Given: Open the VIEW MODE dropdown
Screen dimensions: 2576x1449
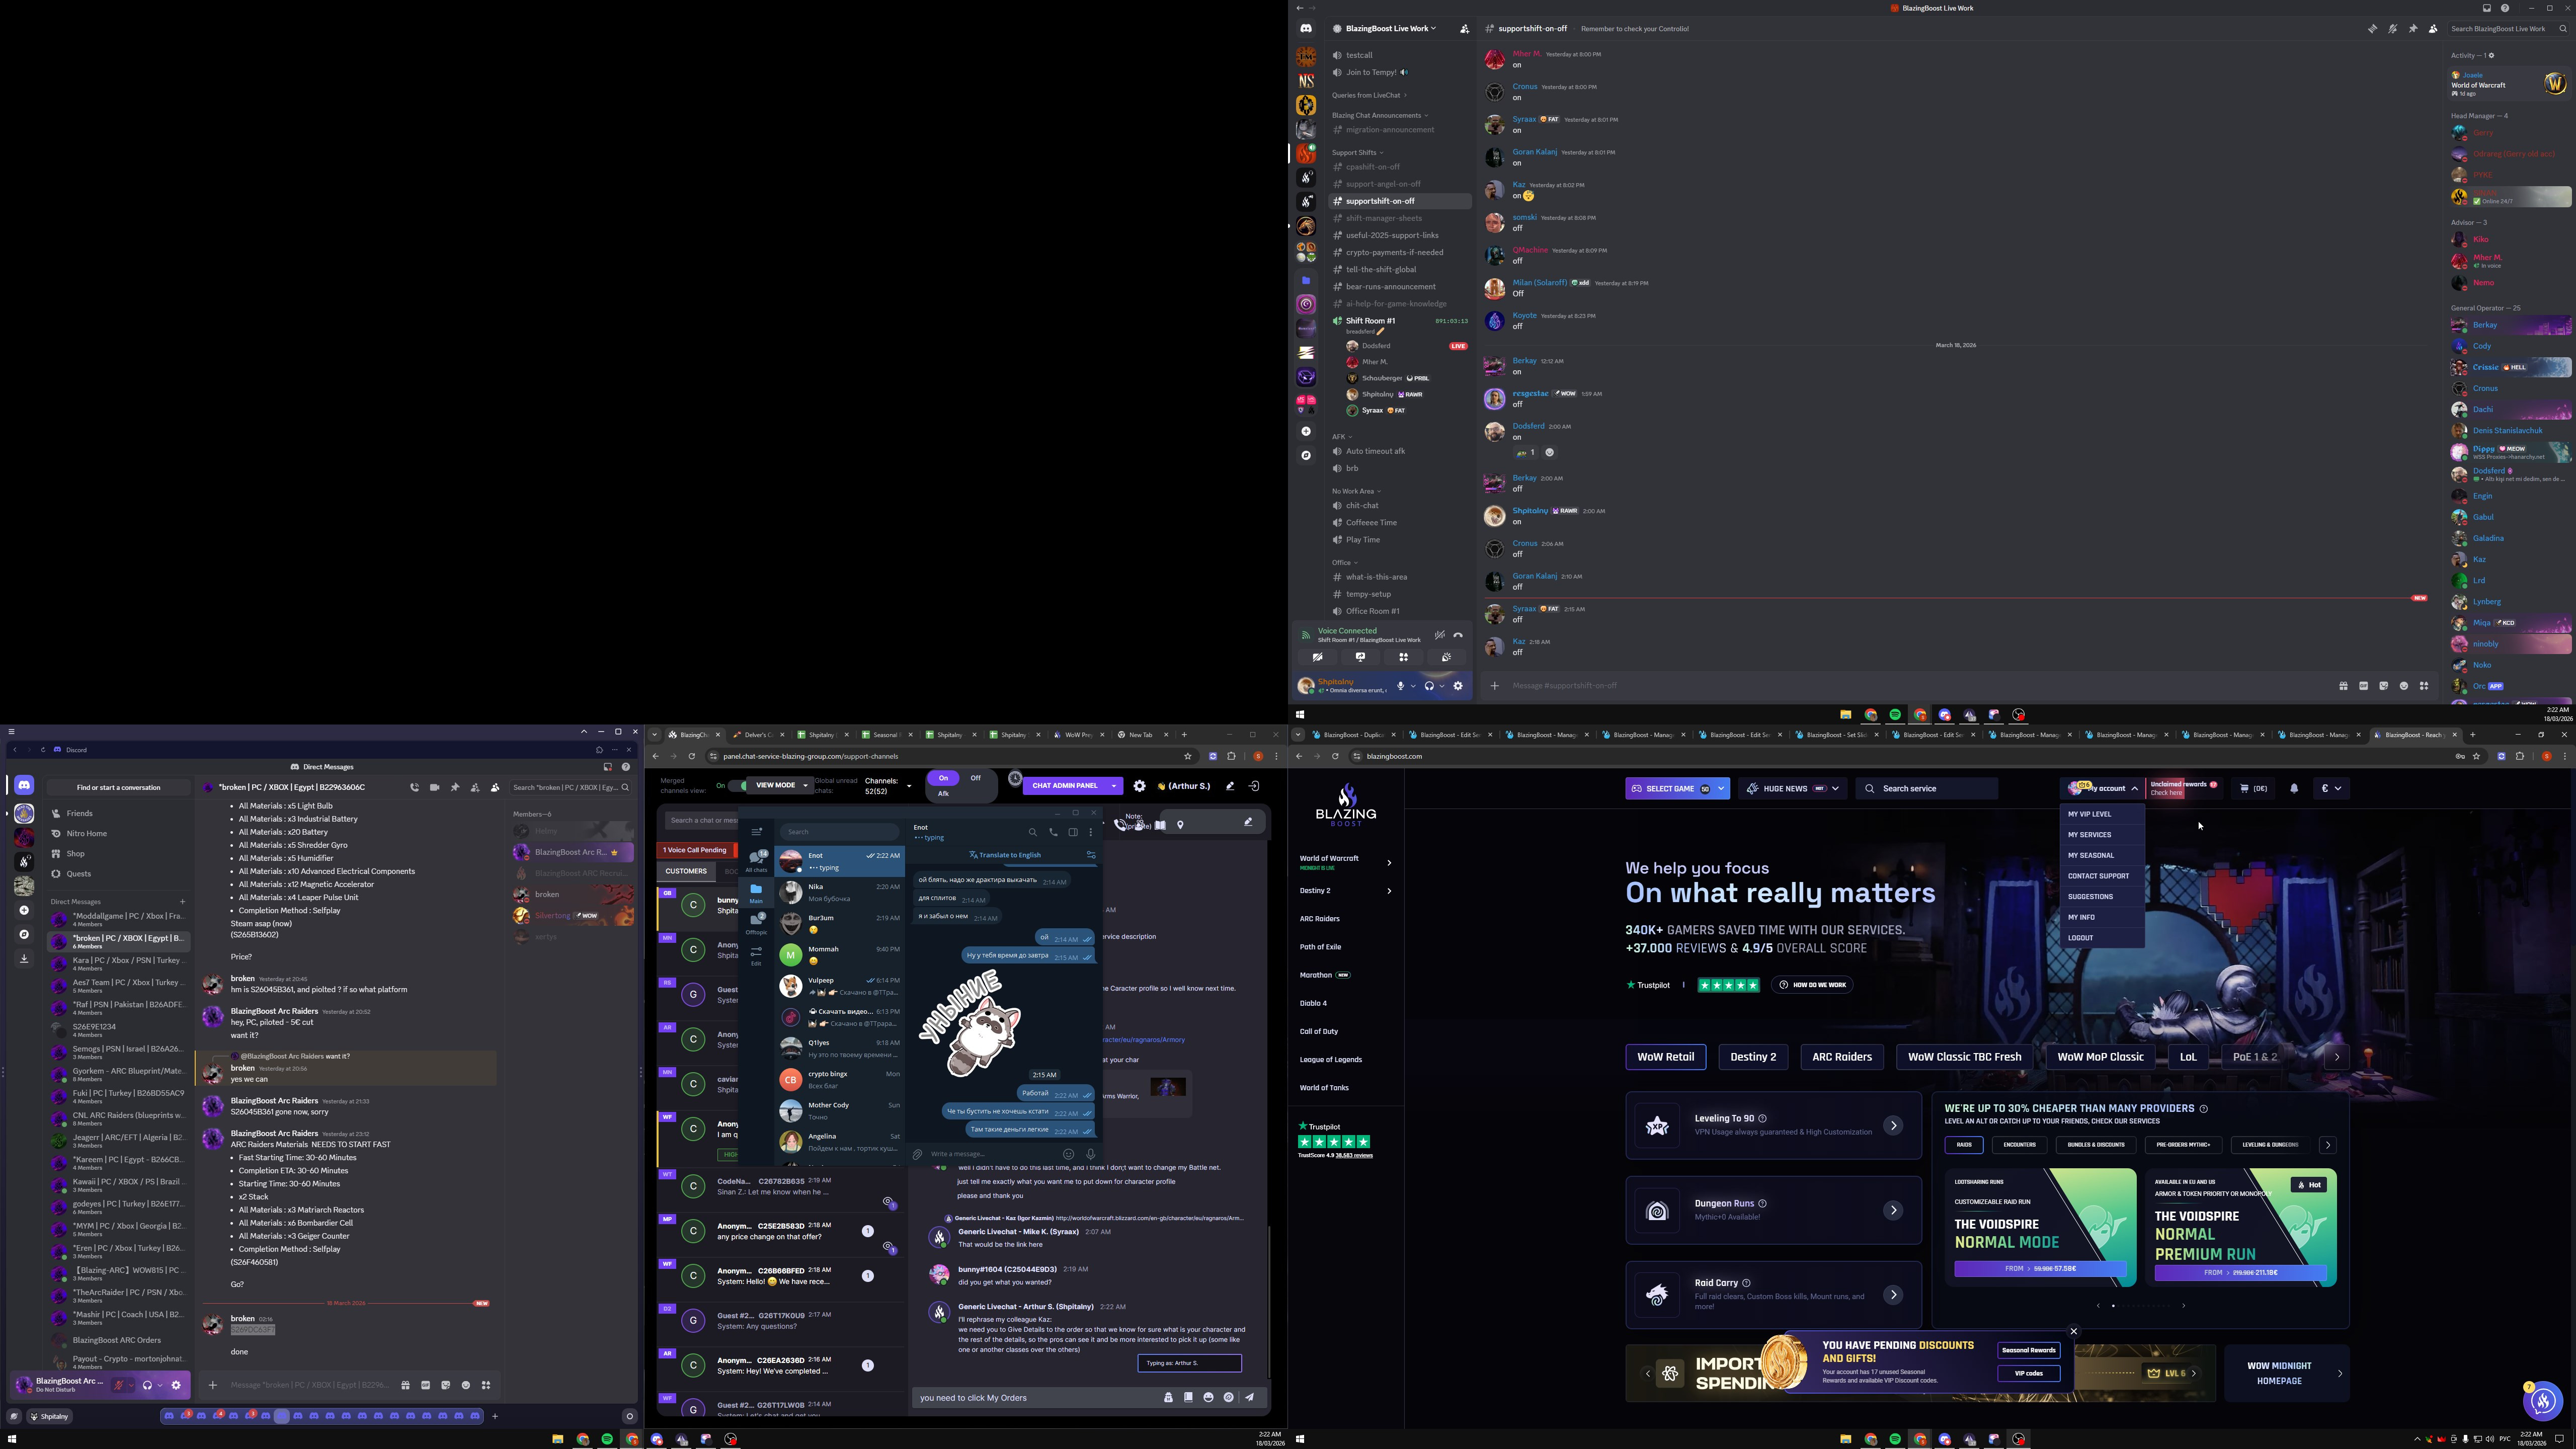Looking at the screenshot, I should 781,786.
